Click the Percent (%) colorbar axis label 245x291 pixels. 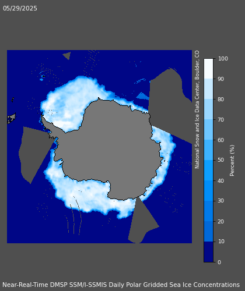(x=232, y=161)
